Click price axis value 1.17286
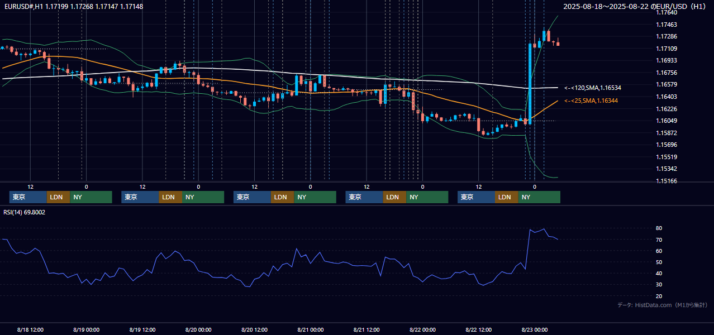The width and height of the screenshot is (714, 335). [667, 36]
